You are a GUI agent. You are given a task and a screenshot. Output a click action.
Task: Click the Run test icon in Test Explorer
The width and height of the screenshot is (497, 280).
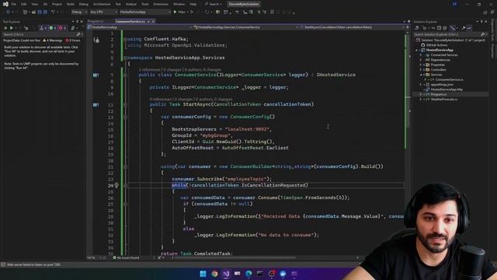pos(12,28)
